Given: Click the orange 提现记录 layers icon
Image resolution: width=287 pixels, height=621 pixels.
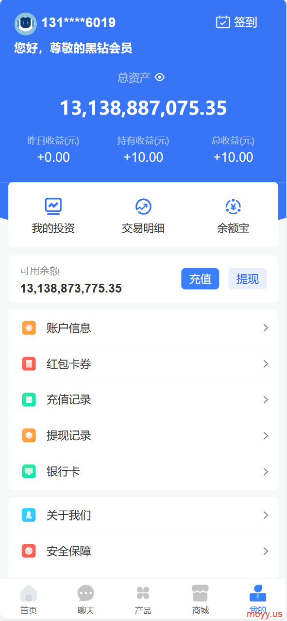Looking at the screenshot, I should pos(29,436).
